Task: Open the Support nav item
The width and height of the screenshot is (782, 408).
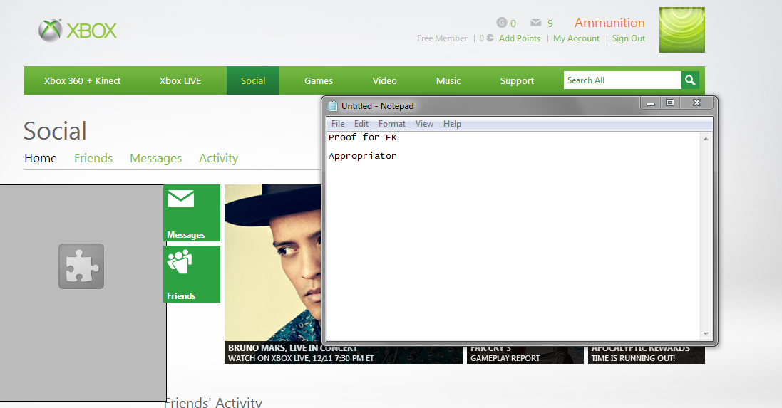Action: pos(517,80)
